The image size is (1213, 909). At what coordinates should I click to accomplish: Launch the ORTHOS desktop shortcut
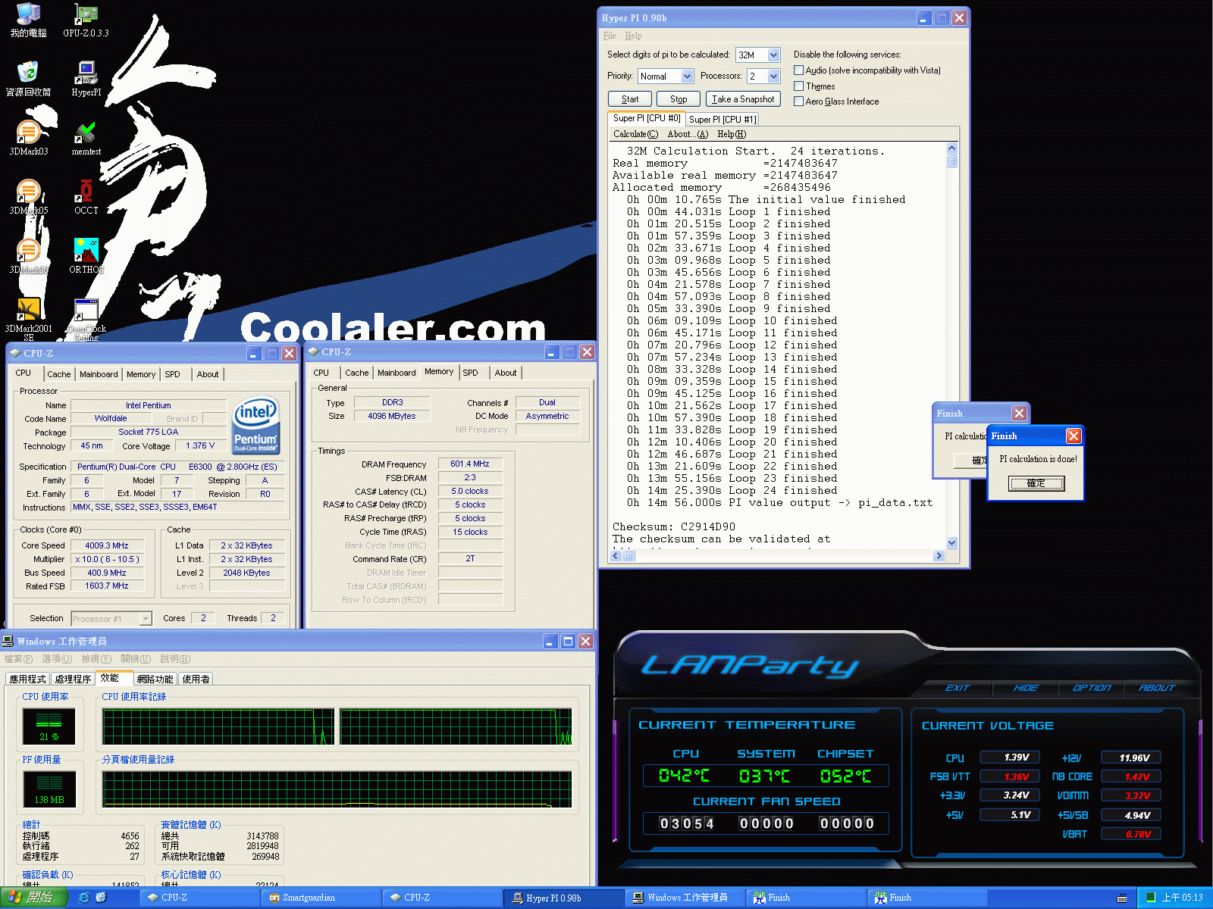tap(86, 256)
